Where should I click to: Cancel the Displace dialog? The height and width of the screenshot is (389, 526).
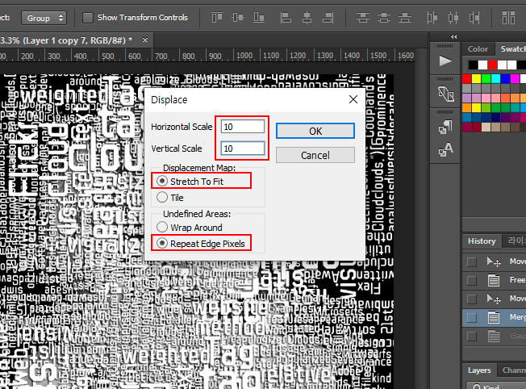315,156
